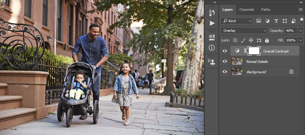Open the Overlay blend mode dropdown
This screenshot has width=305, height=135.
244,31
